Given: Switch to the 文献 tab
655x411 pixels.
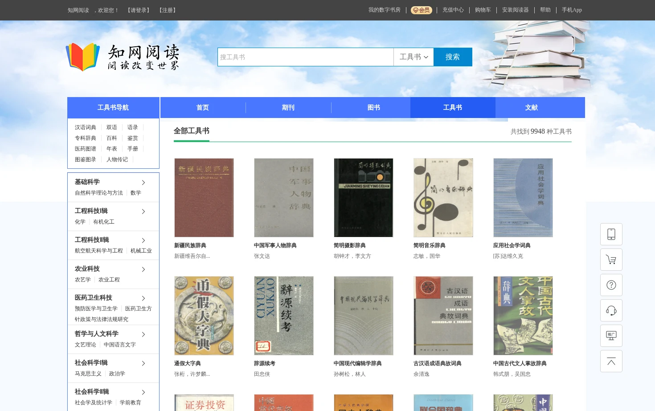Looking at the screenshot, I should [532, 107].
